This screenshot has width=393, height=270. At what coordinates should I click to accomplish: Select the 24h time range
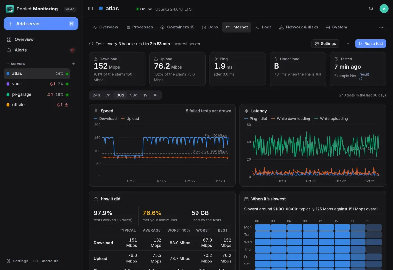96,95
